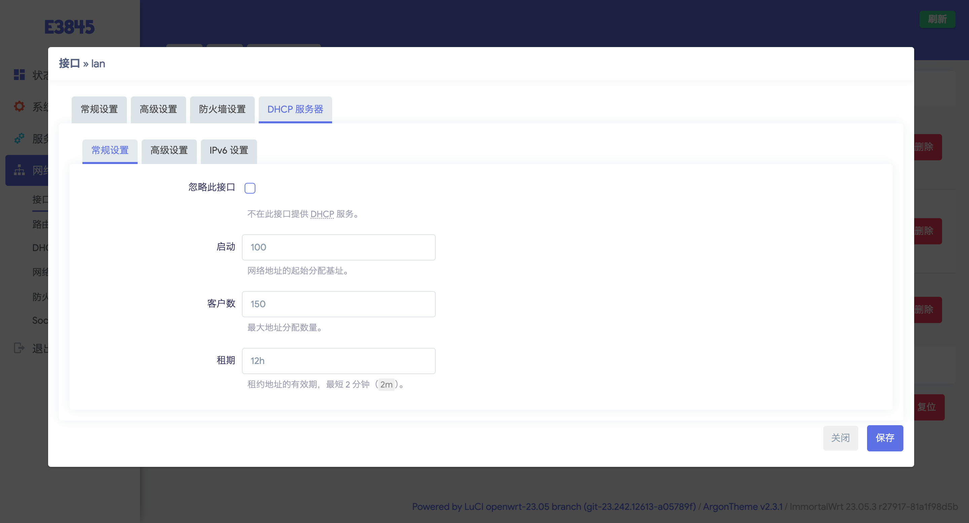
Task: Click the LuCI openwrt-23.05 branch footer link
Action: click(554, 507)
